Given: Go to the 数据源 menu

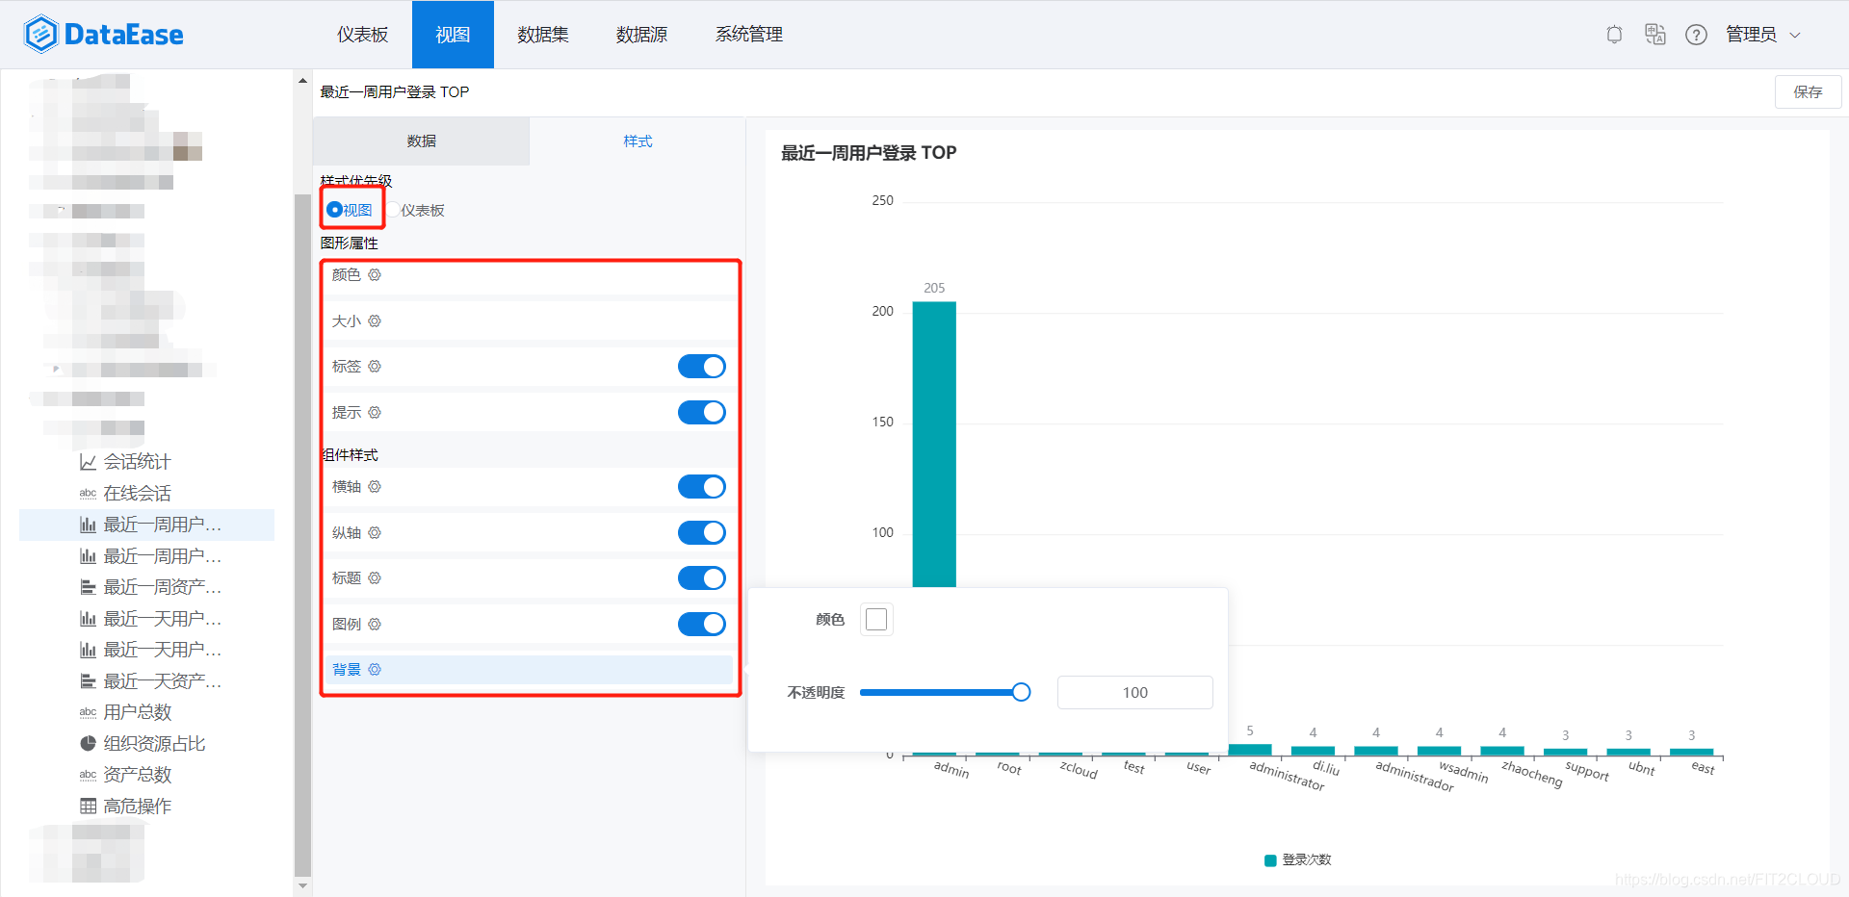Looking at the screenshot, I should pyautogui.click(x=641, y=35).
